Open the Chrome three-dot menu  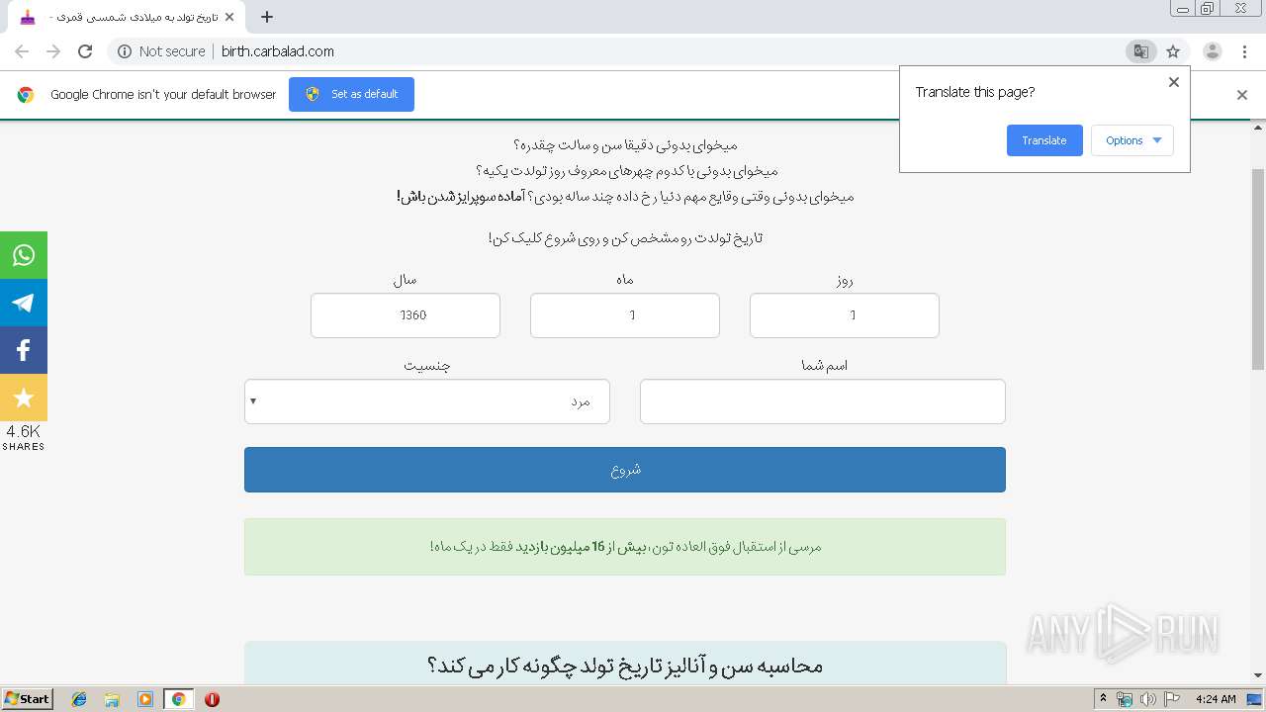1244,51
